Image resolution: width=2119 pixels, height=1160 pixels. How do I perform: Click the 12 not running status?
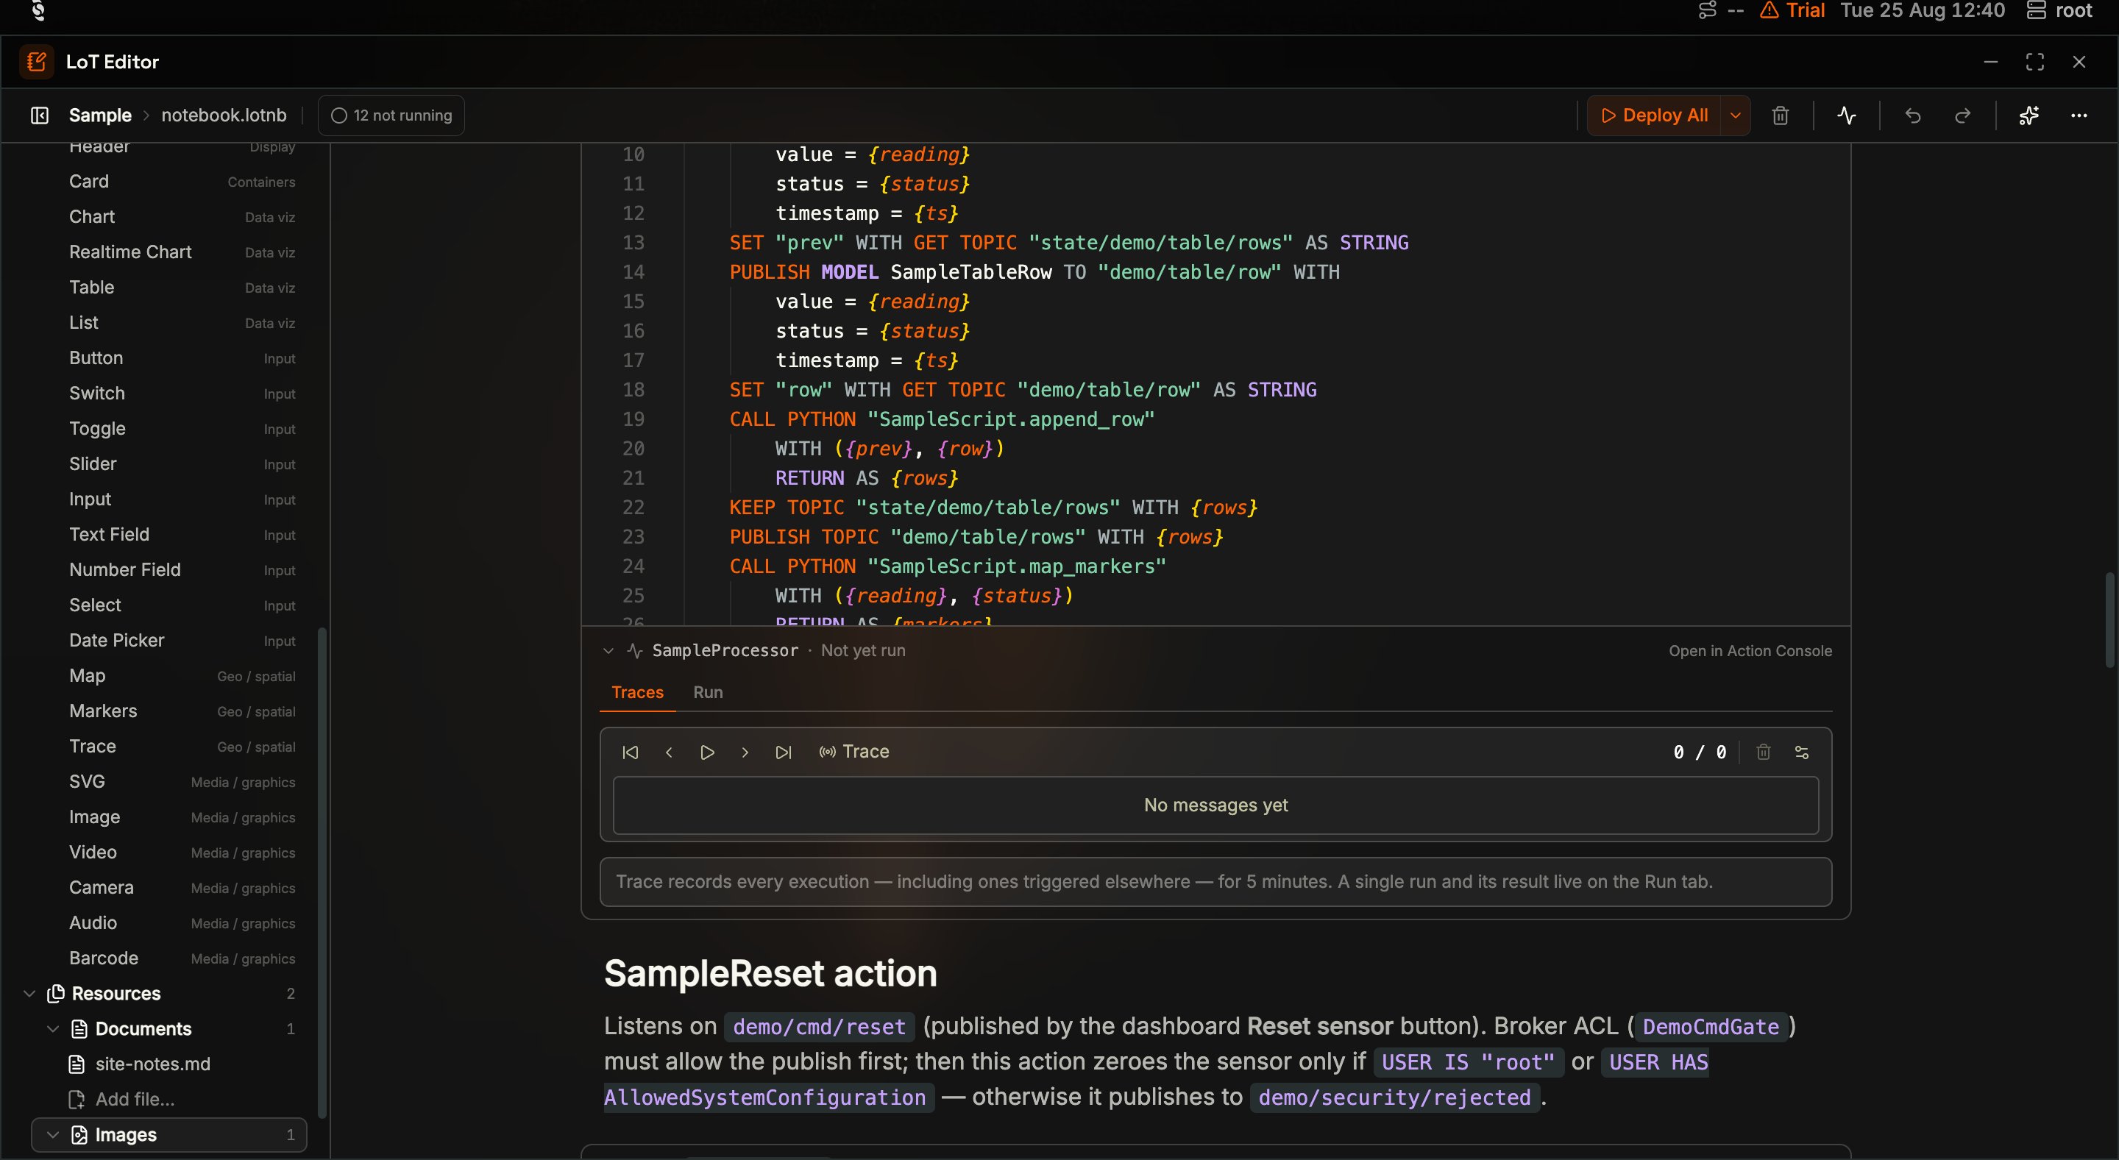391,115
